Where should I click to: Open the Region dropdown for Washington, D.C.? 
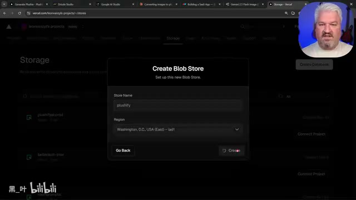[178, 129]
